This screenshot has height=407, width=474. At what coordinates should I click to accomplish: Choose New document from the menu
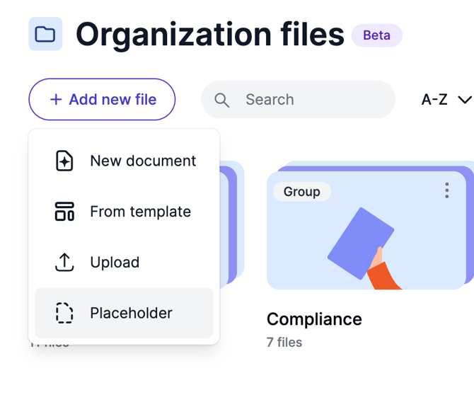125,161
